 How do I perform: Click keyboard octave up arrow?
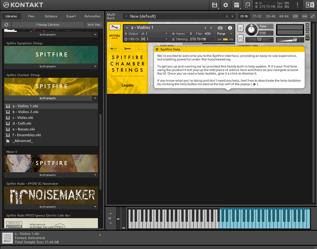point(110,213)
